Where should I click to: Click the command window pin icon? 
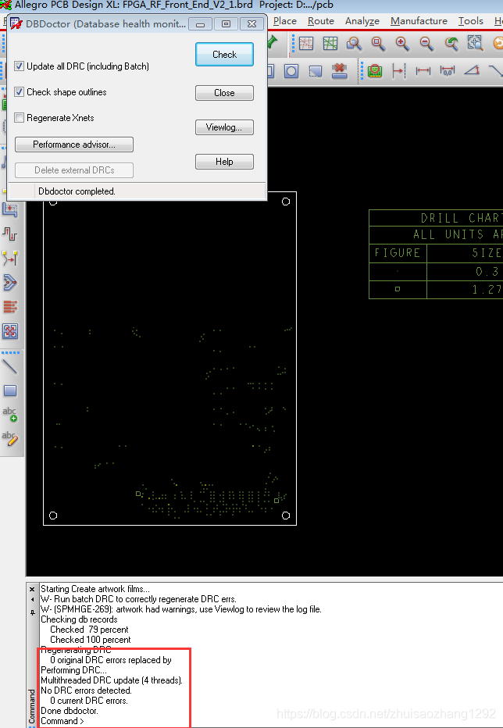point(32,613)
